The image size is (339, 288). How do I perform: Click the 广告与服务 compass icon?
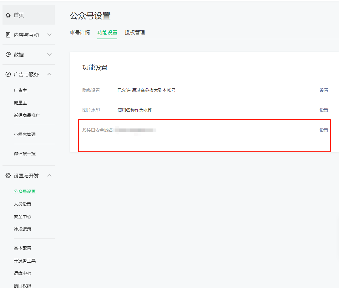[x=8, y=74]
